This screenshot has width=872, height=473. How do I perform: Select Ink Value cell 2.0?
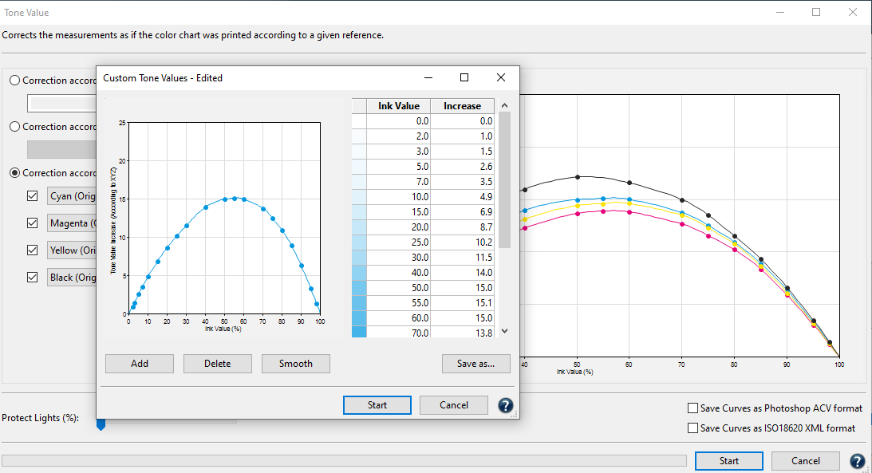click(x=399, y=136)
